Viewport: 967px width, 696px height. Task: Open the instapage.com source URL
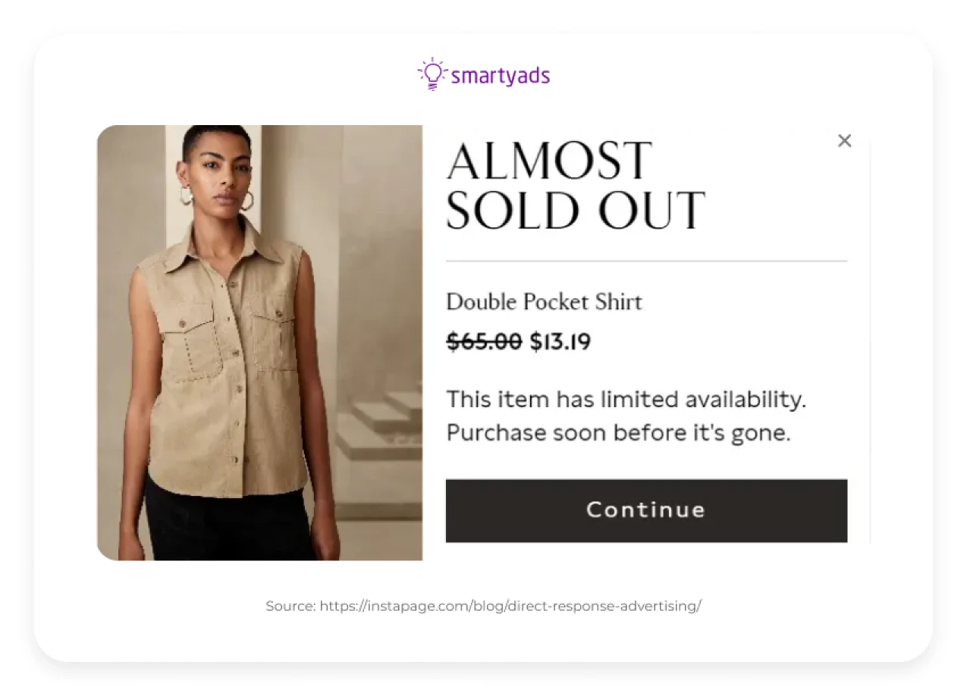coord(510,606)
